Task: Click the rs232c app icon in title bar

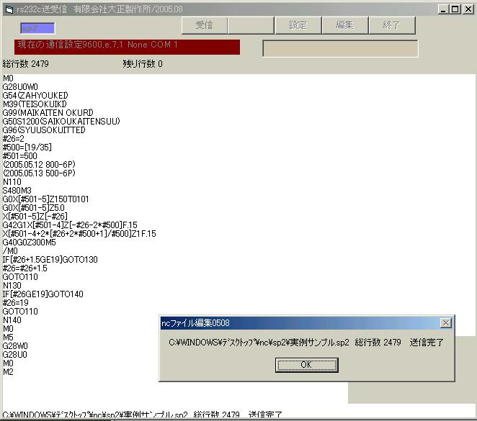Action: click(x=6, y=9)
